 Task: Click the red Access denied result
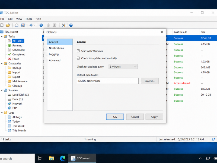[x=182, y=83]
